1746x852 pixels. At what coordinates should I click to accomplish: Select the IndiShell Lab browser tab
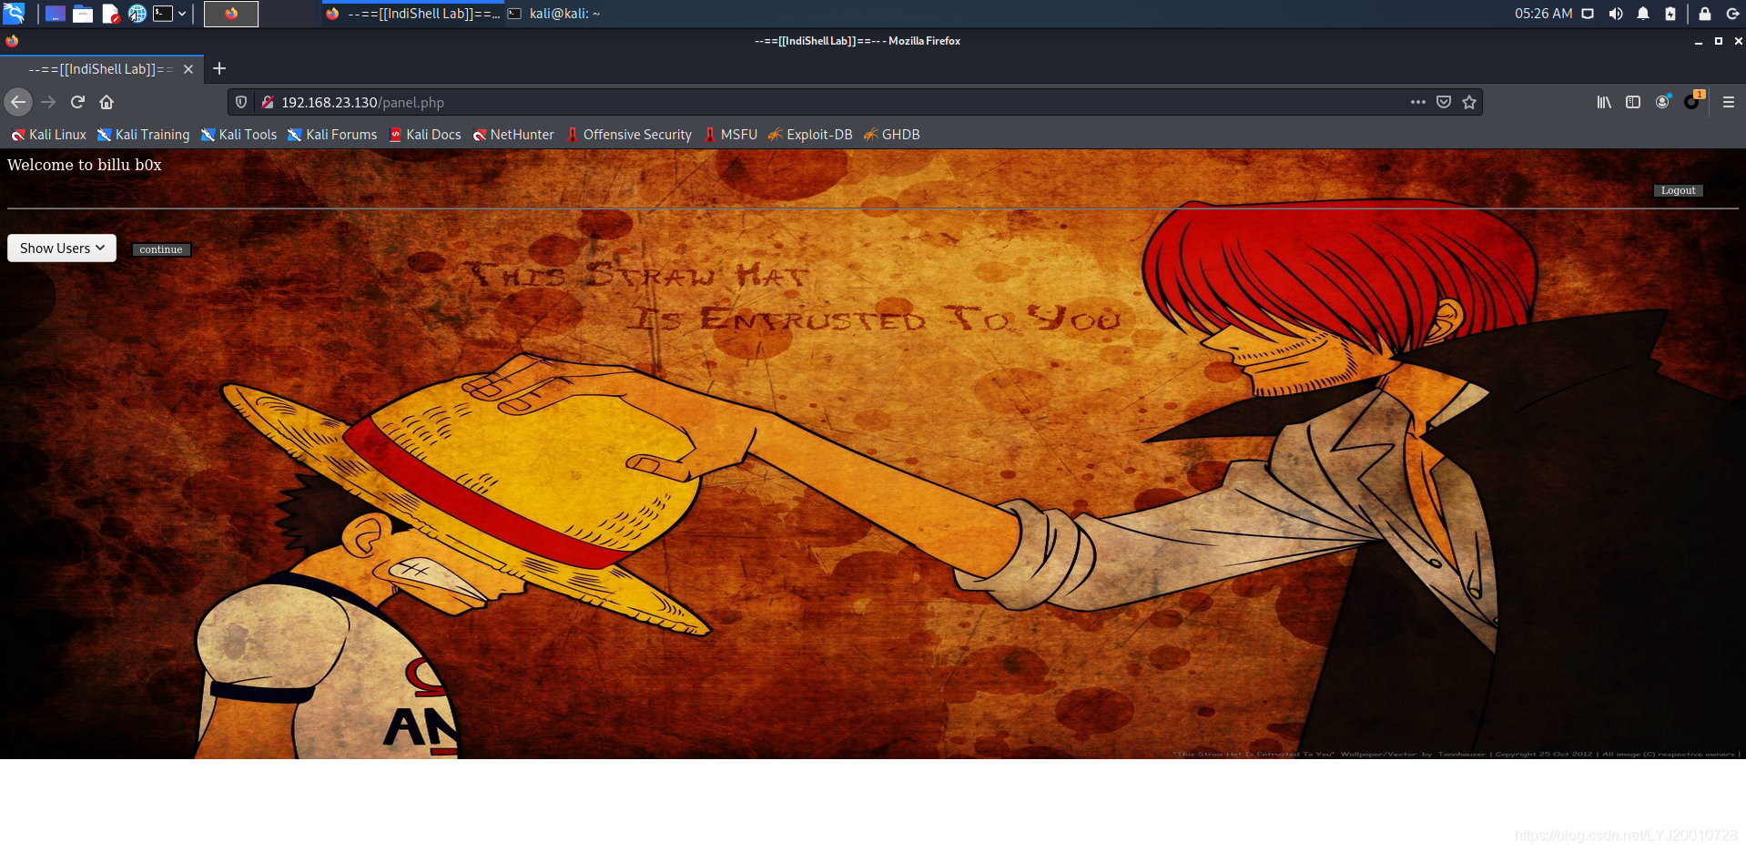[102, 69]
